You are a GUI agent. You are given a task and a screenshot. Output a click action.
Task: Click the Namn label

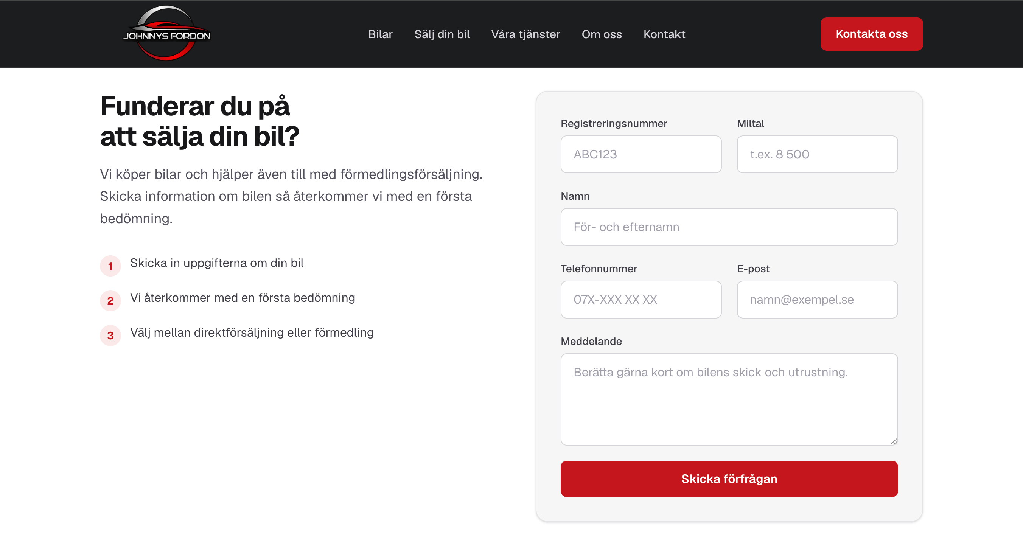pyautogui.click(x=575, y=196)
